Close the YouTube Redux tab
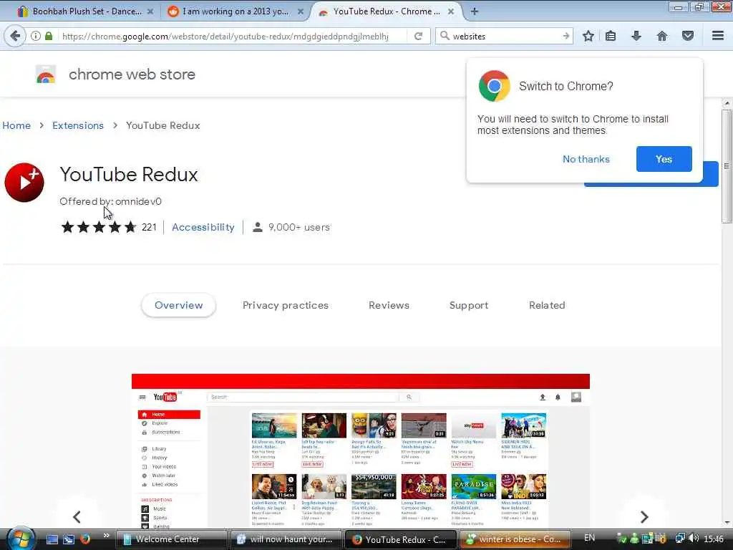 pyautogui.click(x=451, y=11)
